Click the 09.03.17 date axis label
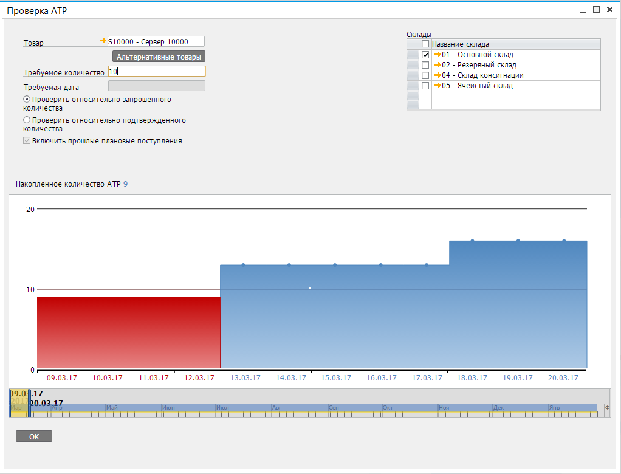621x474 pixels. (62, 378)
